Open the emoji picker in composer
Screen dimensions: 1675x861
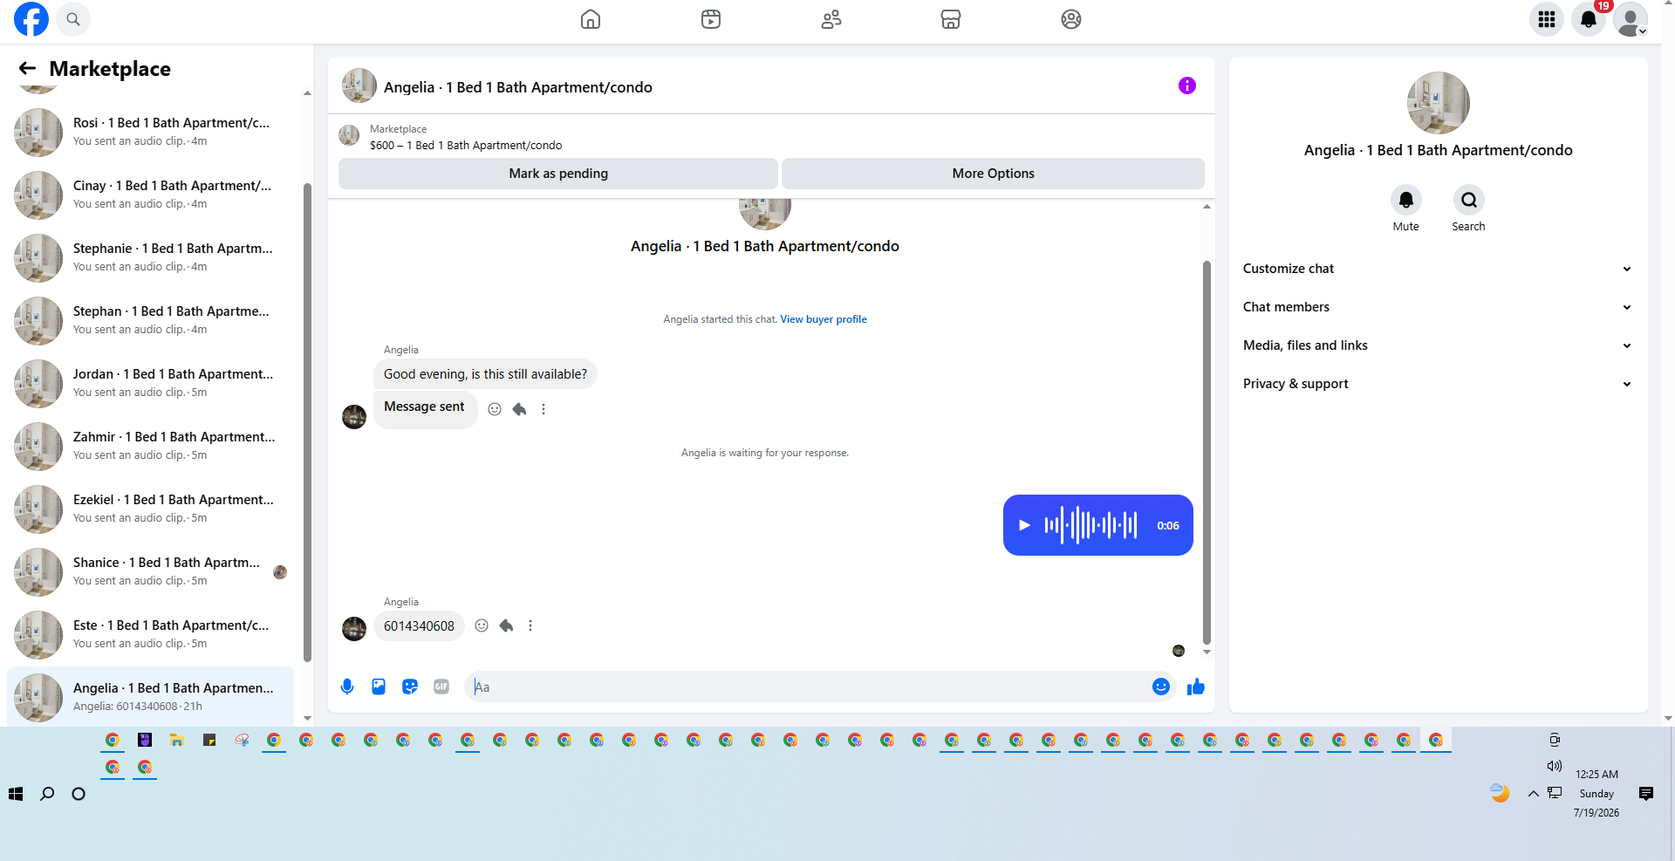[x=1161, y=687]
